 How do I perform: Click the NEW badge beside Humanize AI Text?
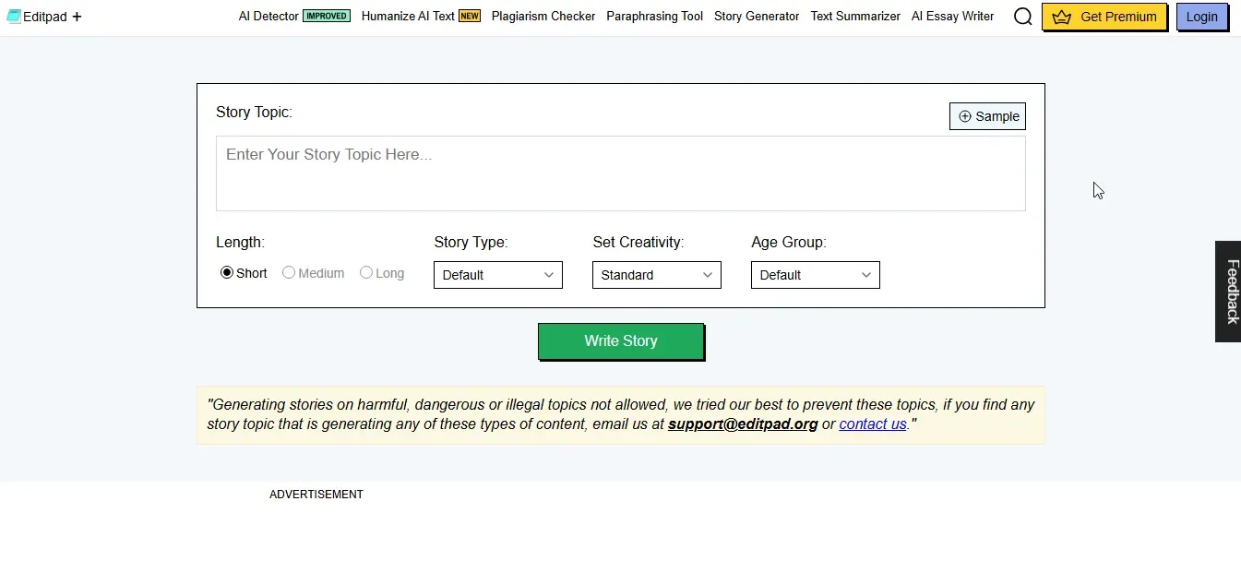coord(470,16)
